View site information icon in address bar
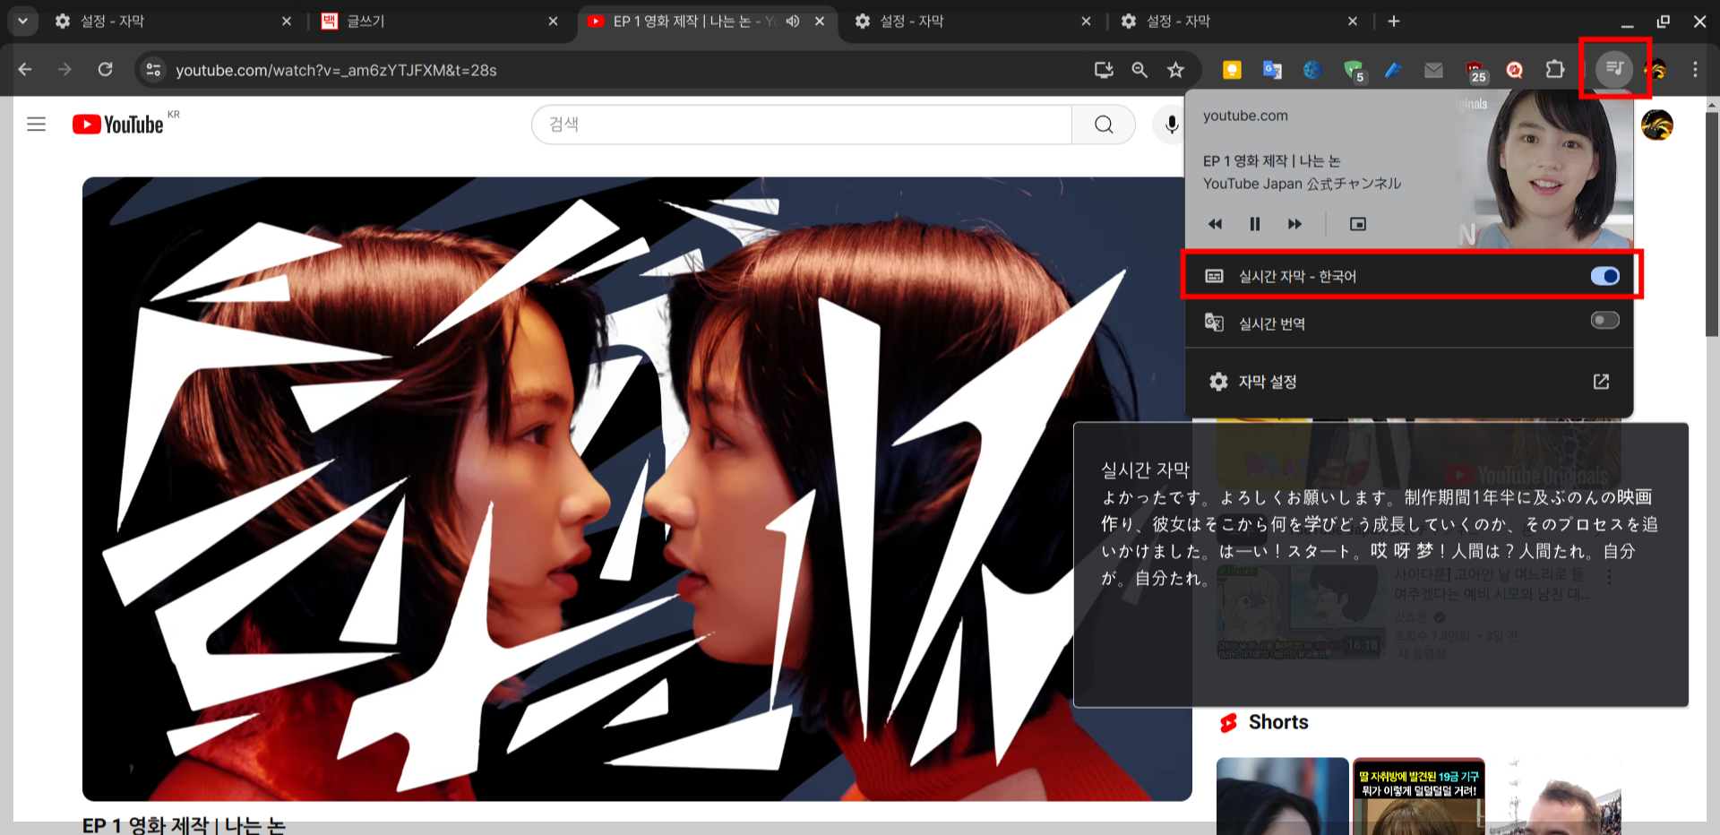 [x=153, y=69]
